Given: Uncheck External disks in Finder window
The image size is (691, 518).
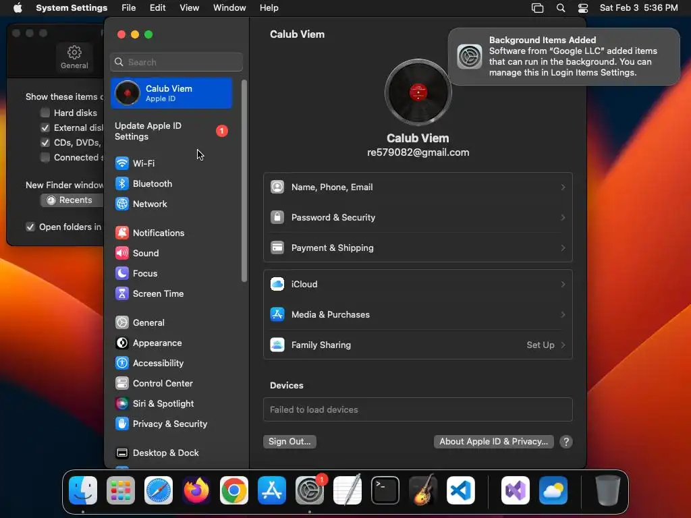Looking at the screenshot, I should coord(45,127).
